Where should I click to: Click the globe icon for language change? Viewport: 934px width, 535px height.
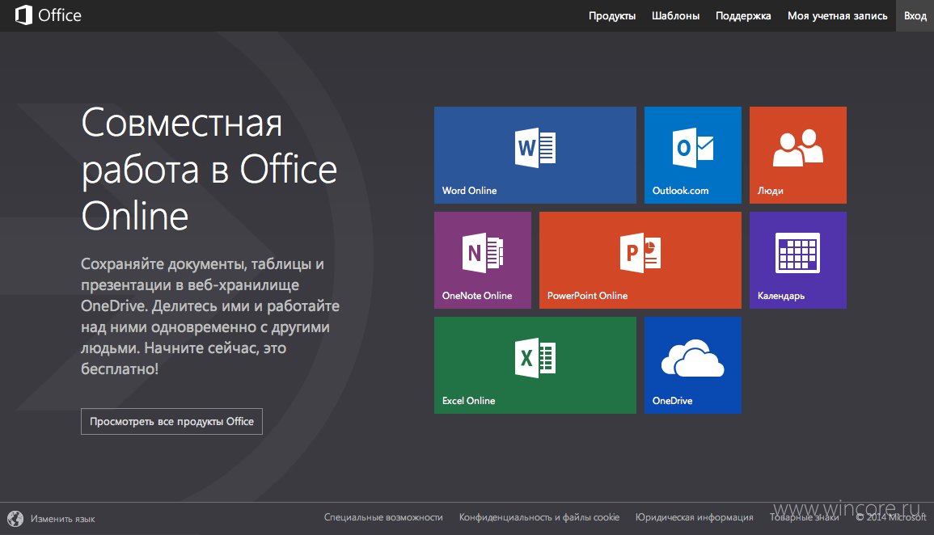(15, 518)
